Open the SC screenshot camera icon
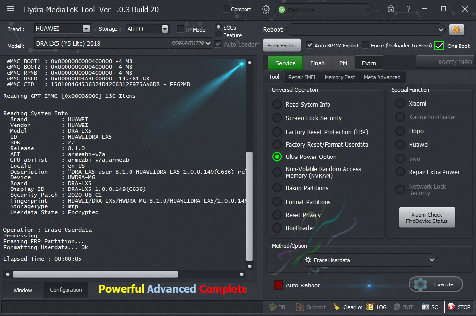Image resolution: width=476 pixels, height=316 pixels. pyautogui.click(x=426, y=307)
